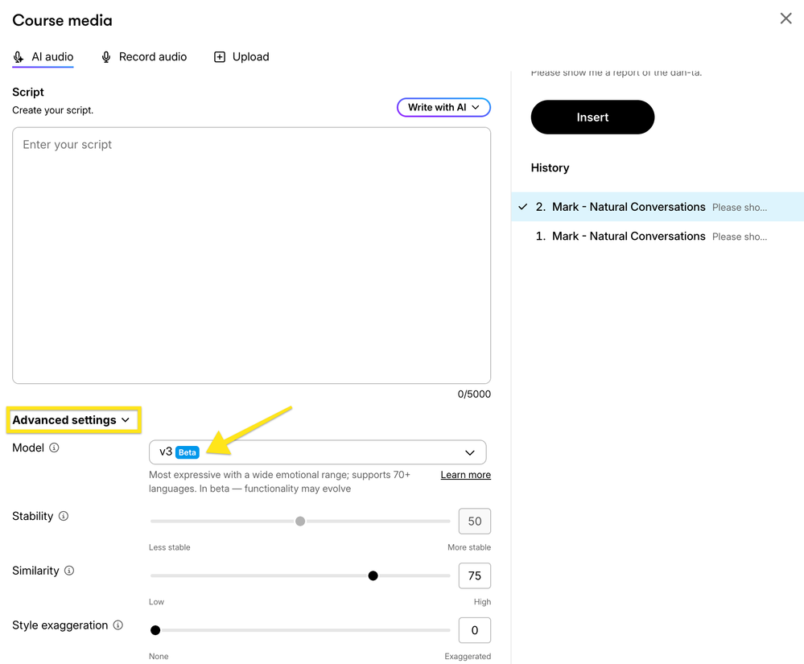Viewport: 804px width, 664px height.
Task: Click the Record audio microphone icon
Action: coord(106,57)
